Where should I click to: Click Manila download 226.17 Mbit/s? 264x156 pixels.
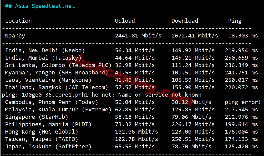click(193, 124)
